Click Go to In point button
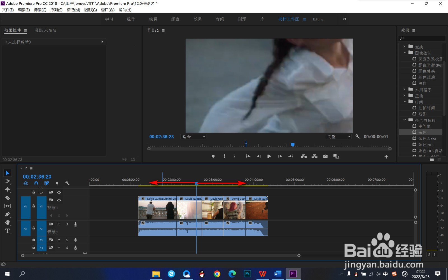448x280 pixels. (x=248, y=156)
